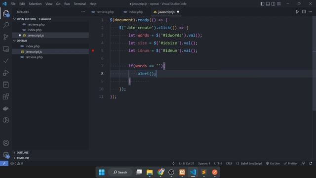The width and height of the screenshot is (316, 178).
Task: Open the Edit menu
Action: click(x=22, y=4)
